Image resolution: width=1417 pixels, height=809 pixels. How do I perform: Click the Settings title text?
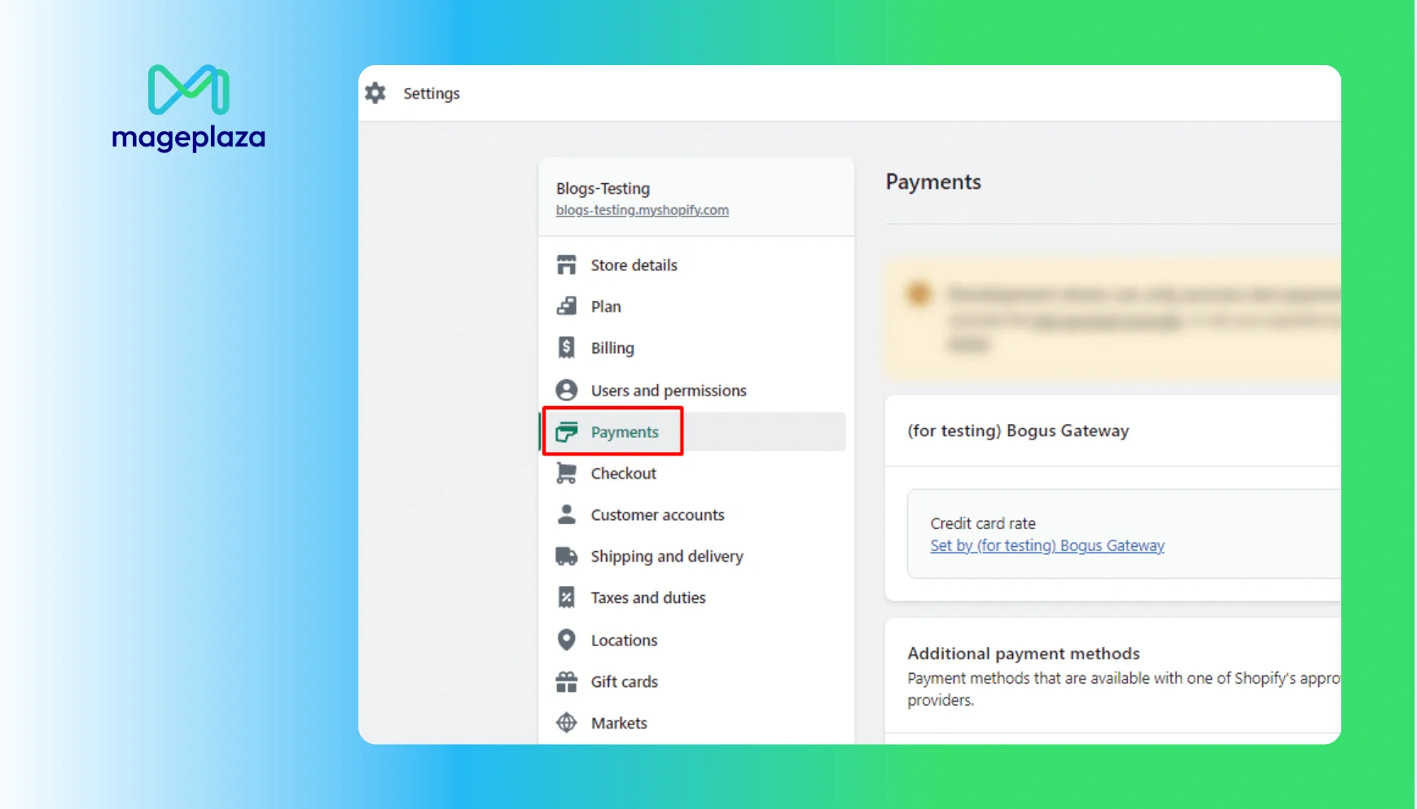(x=432, y=94)
